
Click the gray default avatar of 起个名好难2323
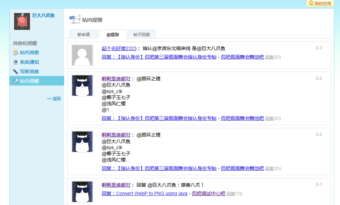click(82, 55)
